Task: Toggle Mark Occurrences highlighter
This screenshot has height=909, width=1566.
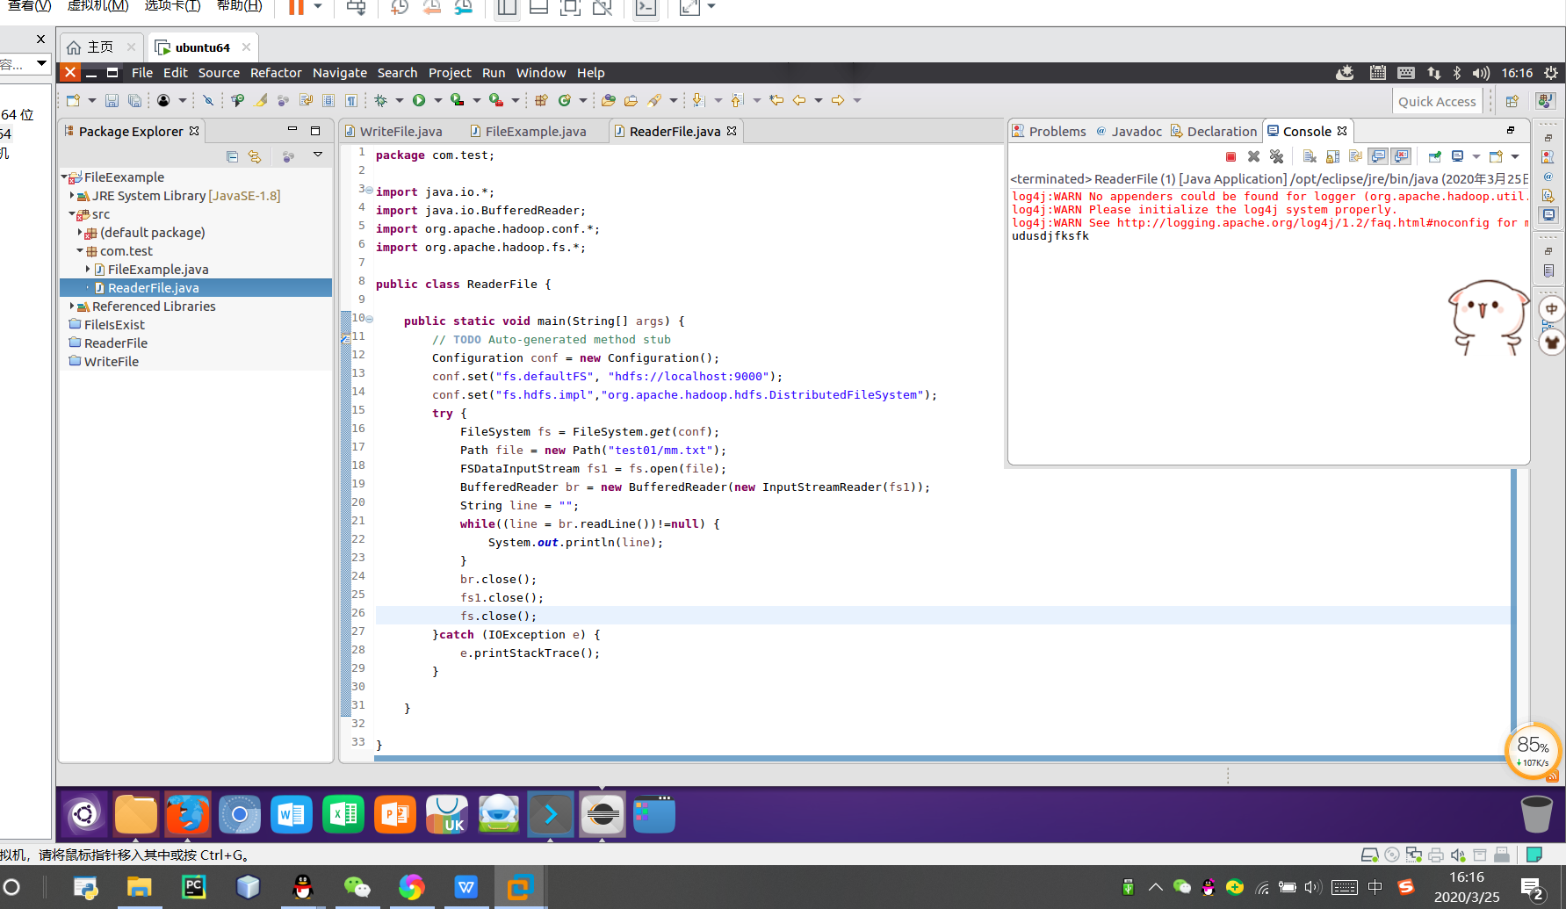Action: [x=261, y=100]
